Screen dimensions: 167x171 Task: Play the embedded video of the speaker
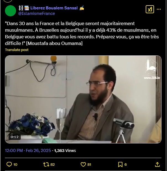[x=83, y=99]
